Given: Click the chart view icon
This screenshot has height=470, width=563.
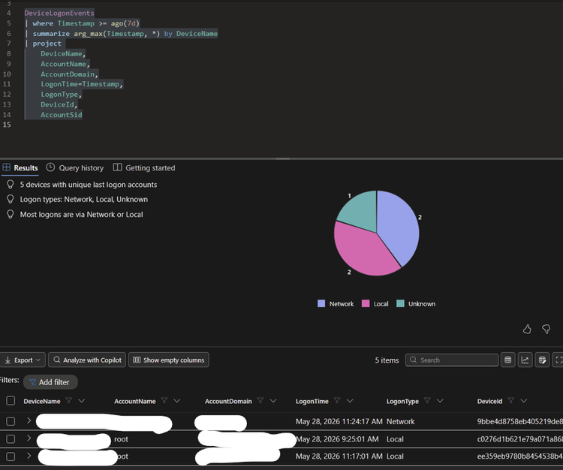Looking at the screenshot, I should [525, 360].
